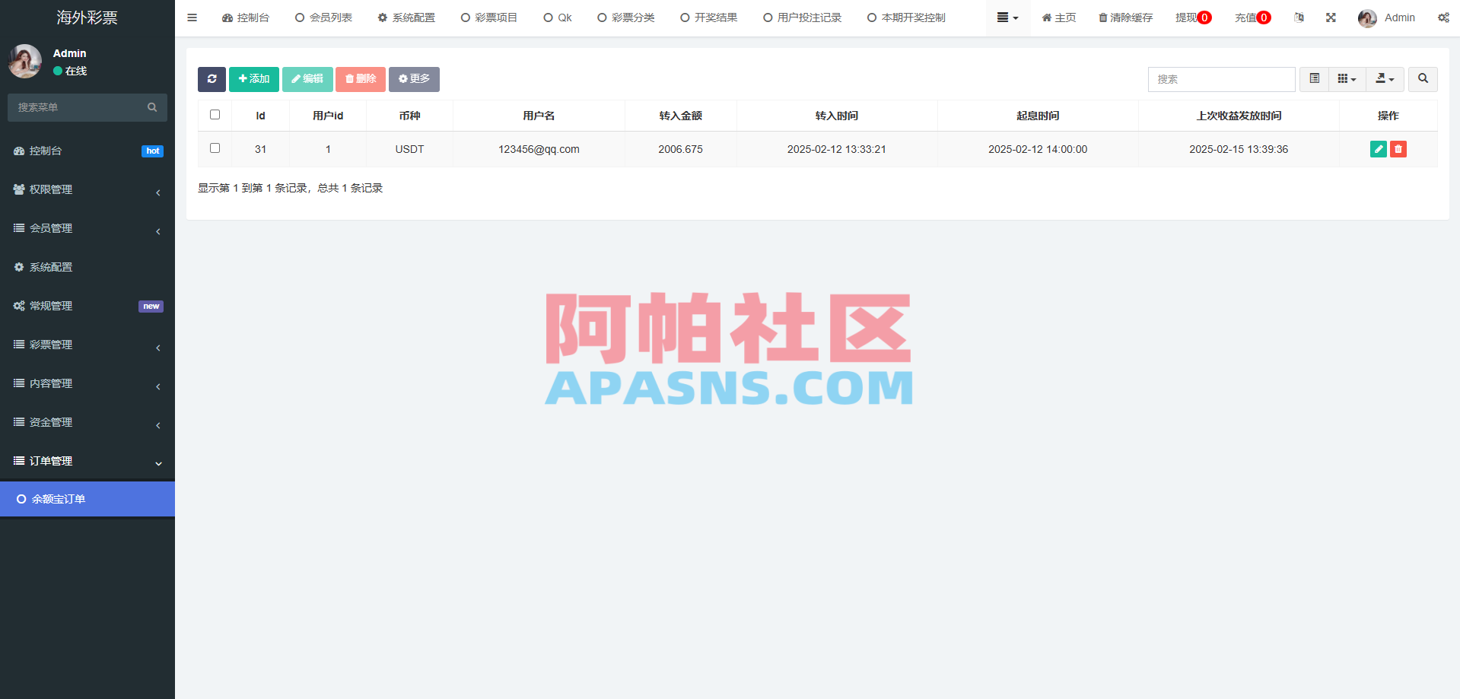This screenshot has height=699, width=1460.
Task: Click the 添加 add button
Action: tap(253, 79)
